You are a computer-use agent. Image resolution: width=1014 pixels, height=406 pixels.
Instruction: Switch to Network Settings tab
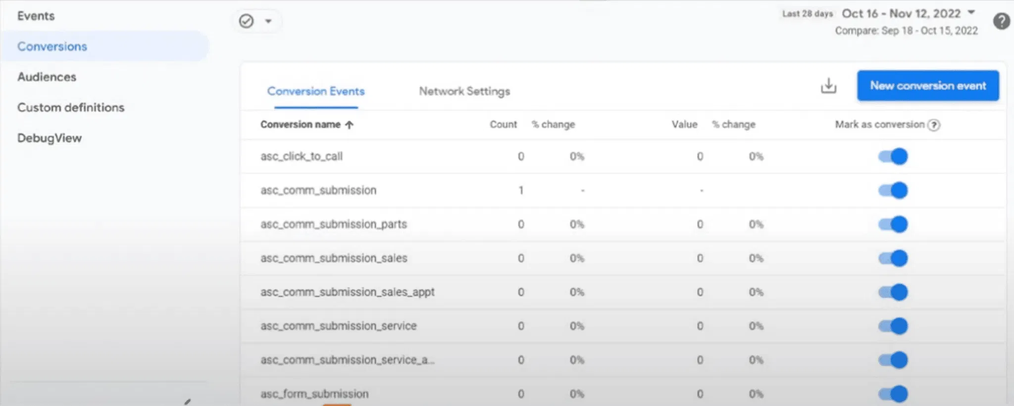464,91
